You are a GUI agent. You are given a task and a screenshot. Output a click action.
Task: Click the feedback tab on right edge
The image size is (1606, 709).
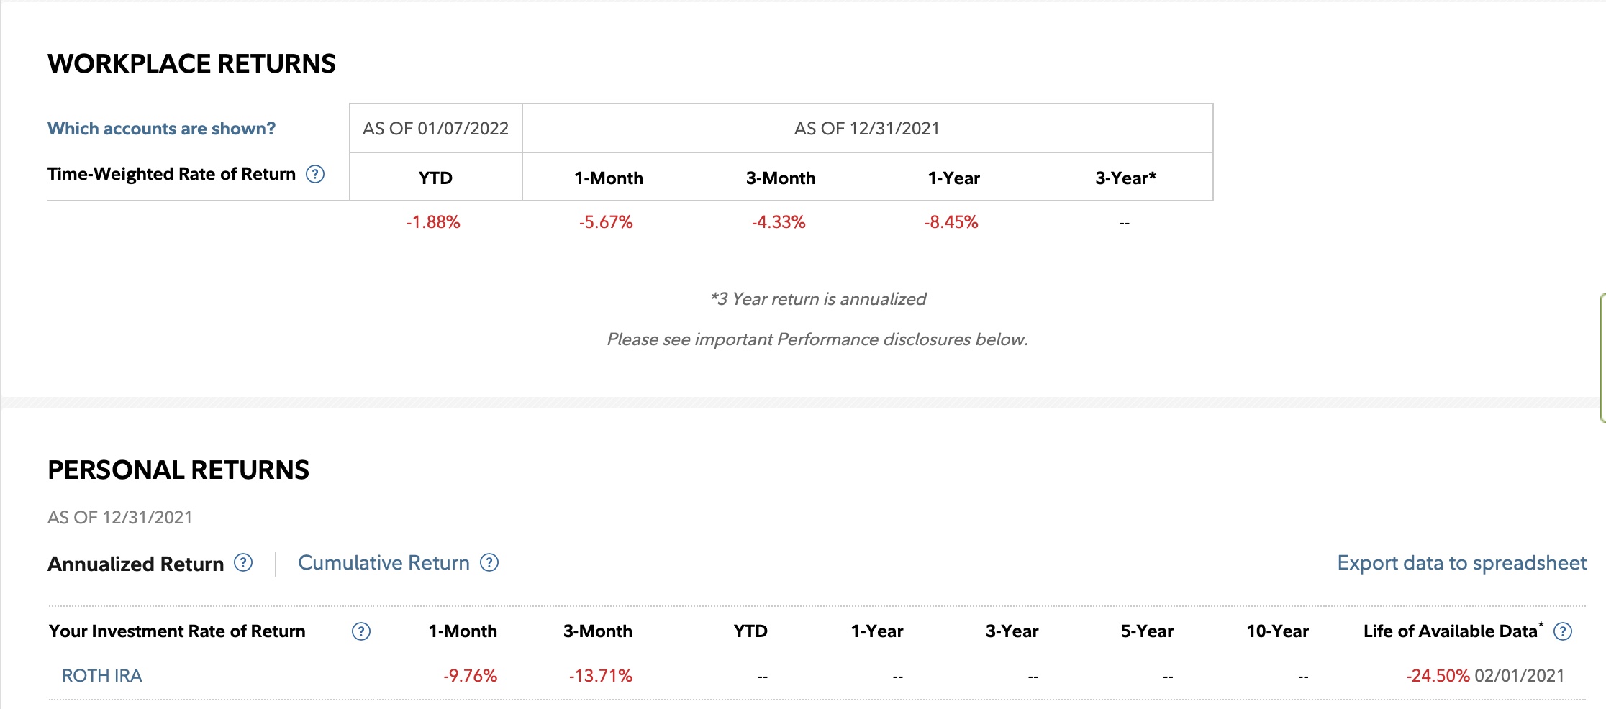[x=1602, y=357]
